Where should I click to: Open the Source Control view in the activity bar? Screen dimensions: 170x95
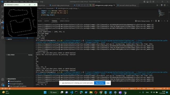tap(2, 16)
